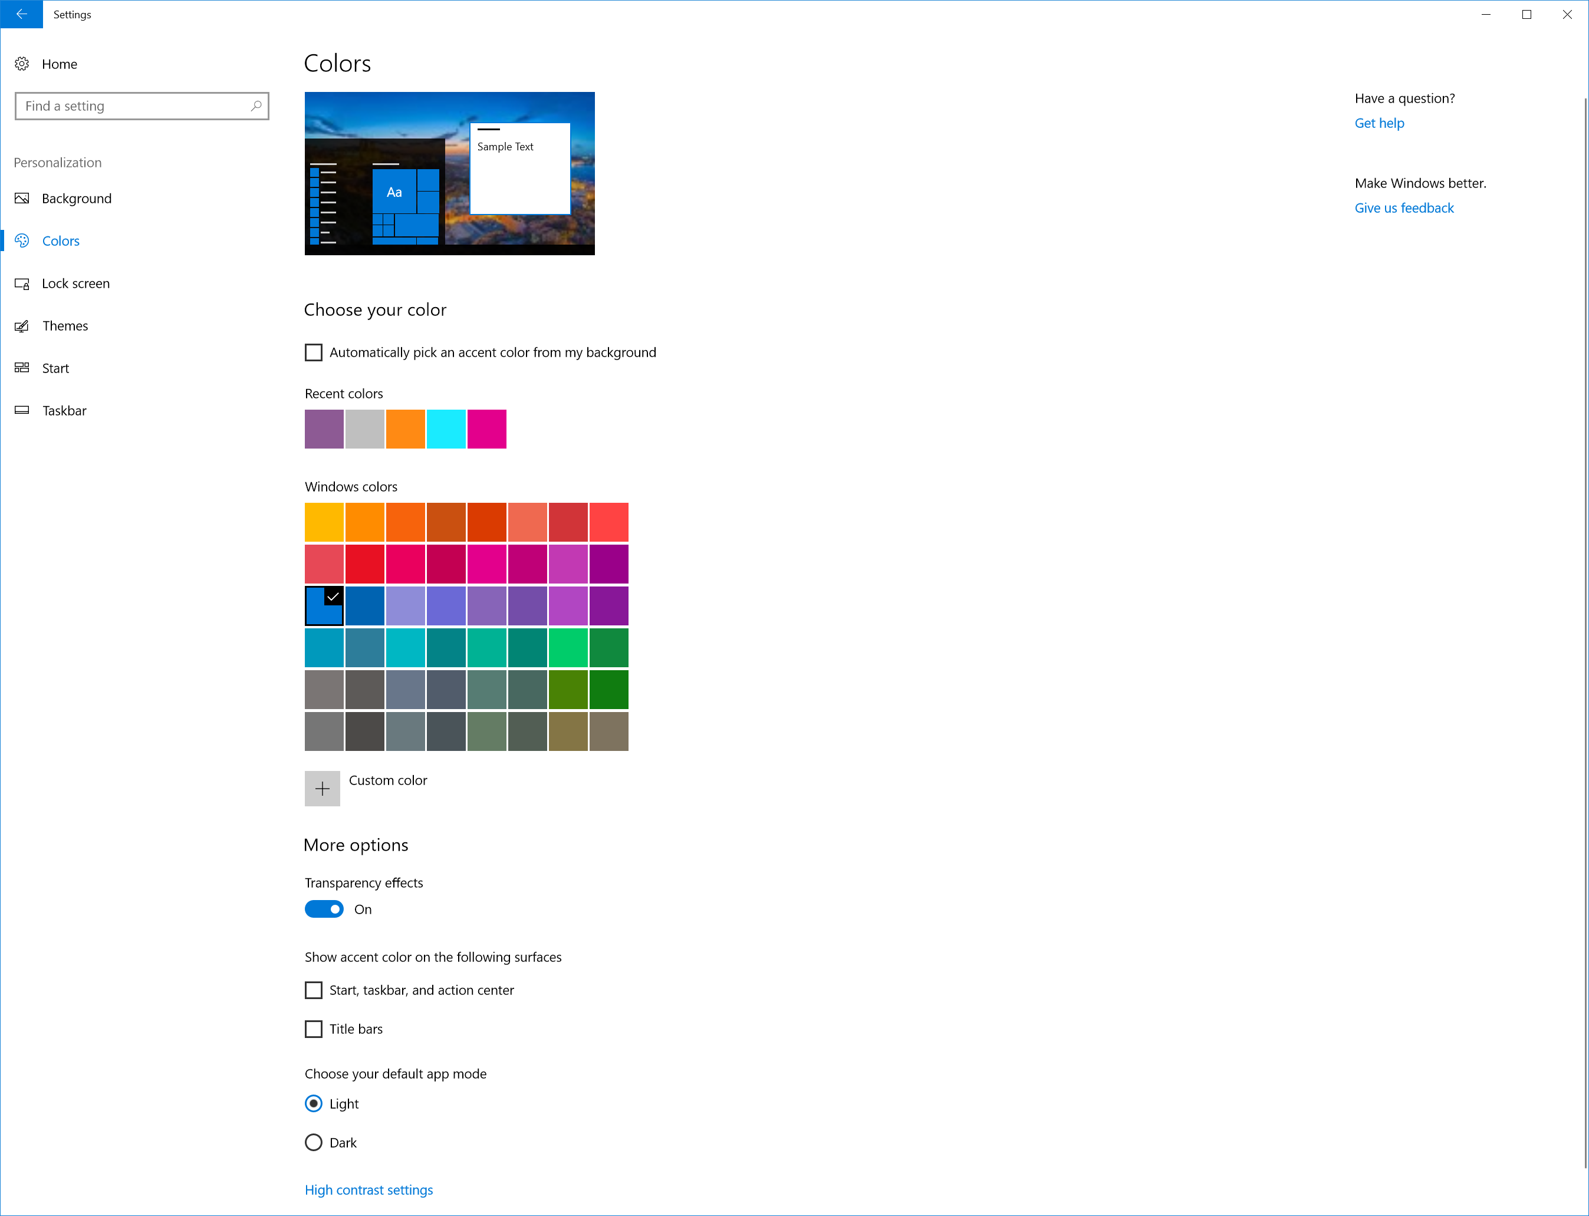Open the Personalization settings section
The width and height of the screenshot is (1589, 1216).
[56, 162]
